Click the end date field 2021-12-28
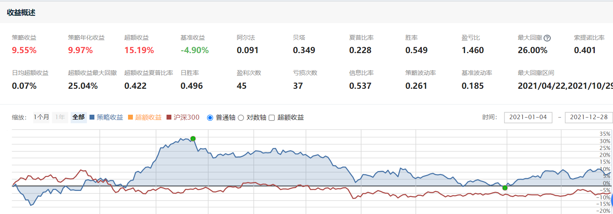This screenshot has width=613, height=214. (589, 117)
